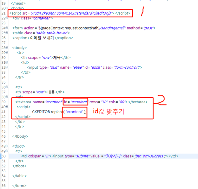The image size is (198, 189).
Task: Click the caption text "이메일 보내기"
Action: [42, 38]
